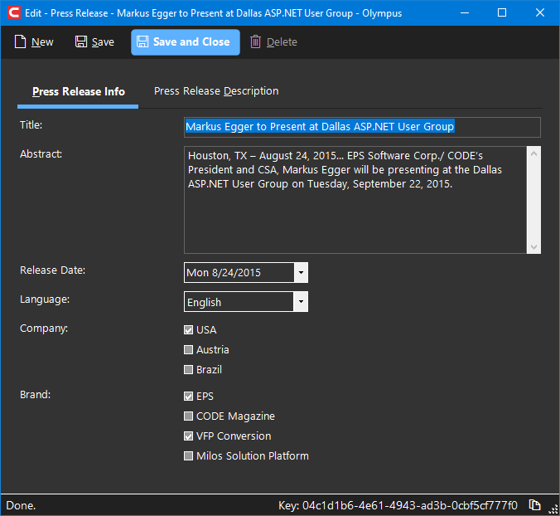Click the Done. status text
The image size is (560, 516).
tap(21, 505)
